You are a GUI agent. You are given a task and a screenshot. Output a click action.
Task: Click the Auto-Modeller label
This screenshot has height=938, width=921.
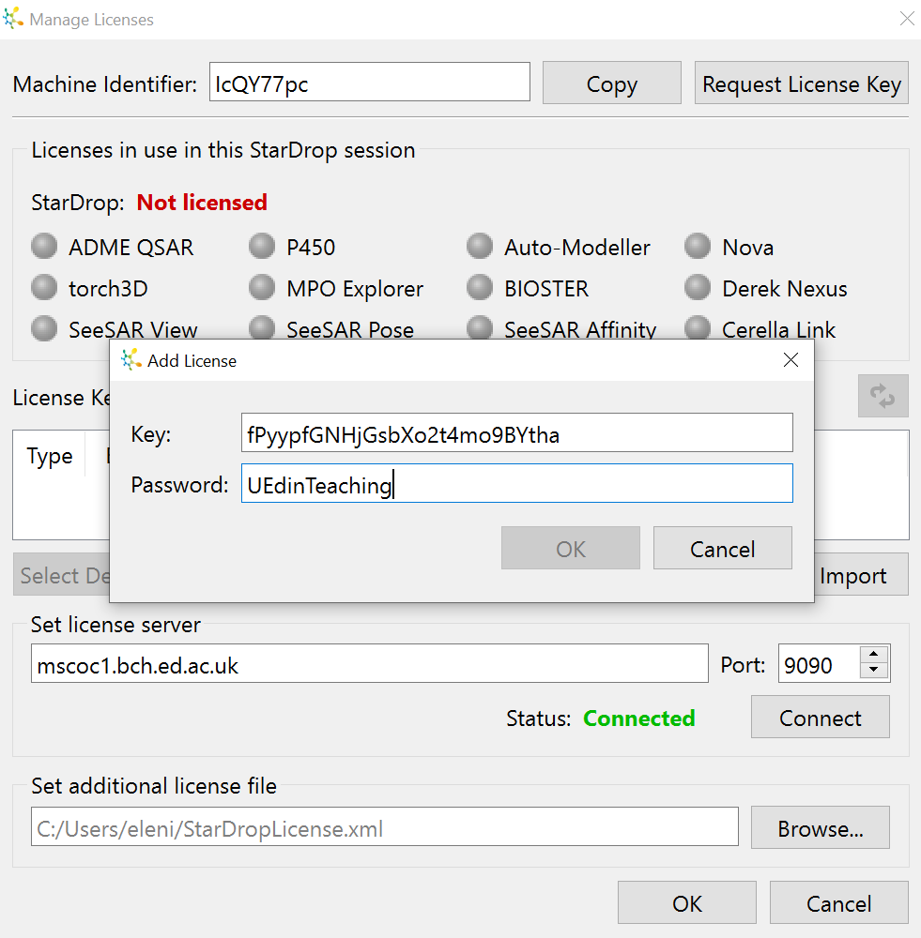(x=577, y=247)
